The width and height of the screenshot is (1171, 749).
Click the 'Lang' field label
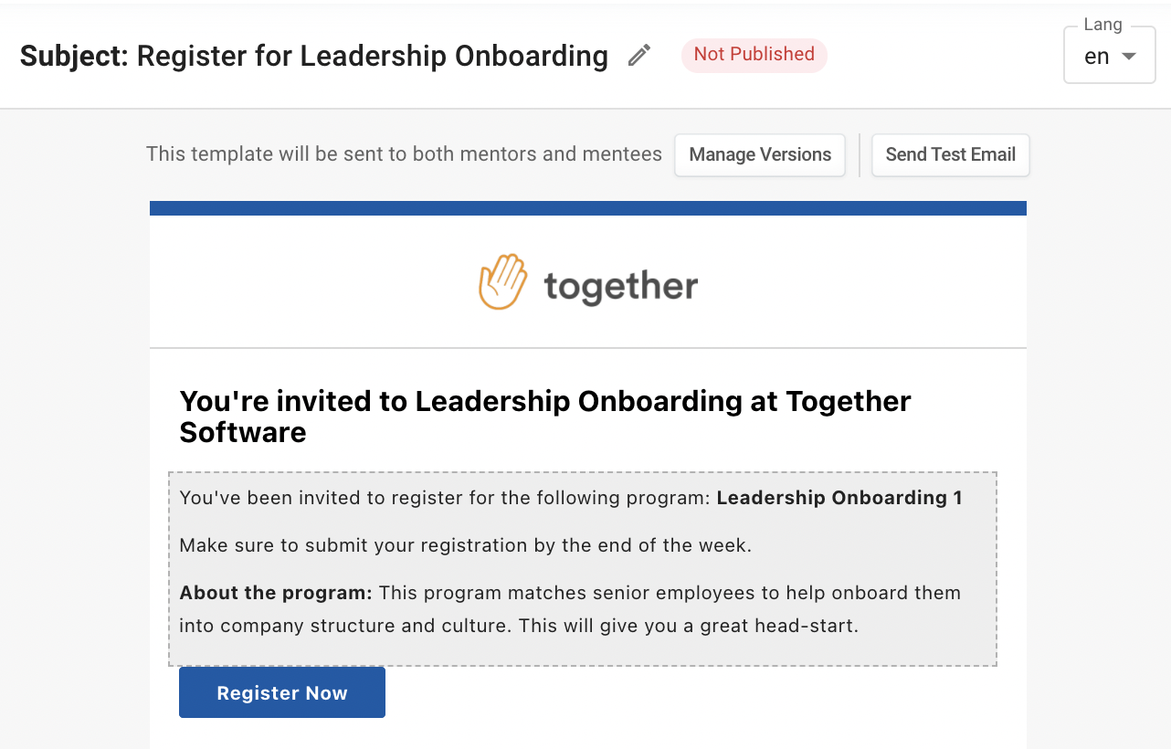pyautogui.click(x=1102, y=25)
